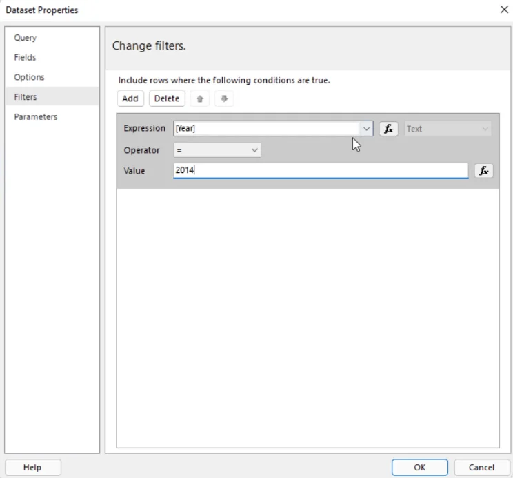Click the Dataset Properties title text
The height and width of the screenshot is (478, 513).
42,10
